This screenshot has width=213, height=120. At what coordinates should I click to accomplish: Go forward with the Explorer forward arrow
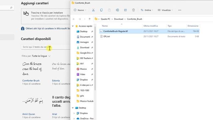pyautogui.click(x=80, y=19)
